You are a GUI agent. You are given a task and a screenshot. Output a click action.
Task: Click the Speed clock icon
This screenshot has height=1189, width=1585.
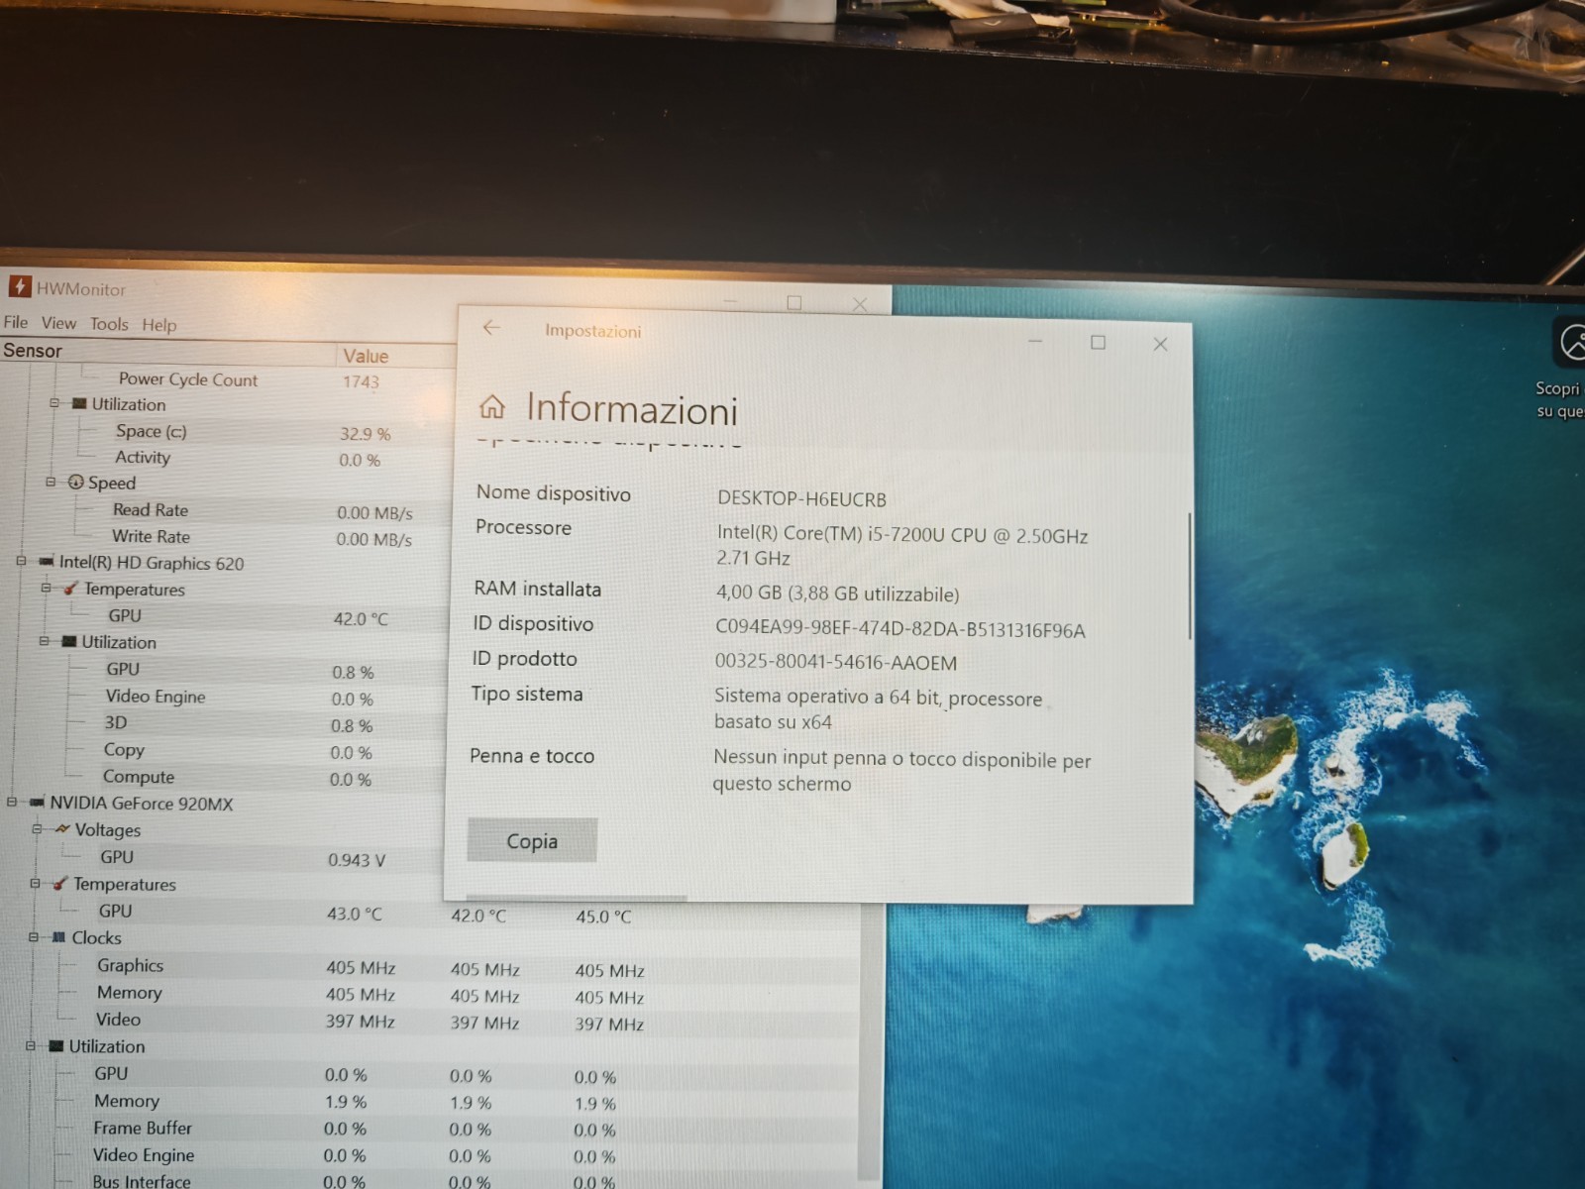75,483
